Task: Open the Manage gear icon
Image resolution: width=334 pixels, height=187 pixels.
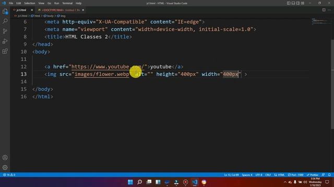Action: click(x=5, y=167)
